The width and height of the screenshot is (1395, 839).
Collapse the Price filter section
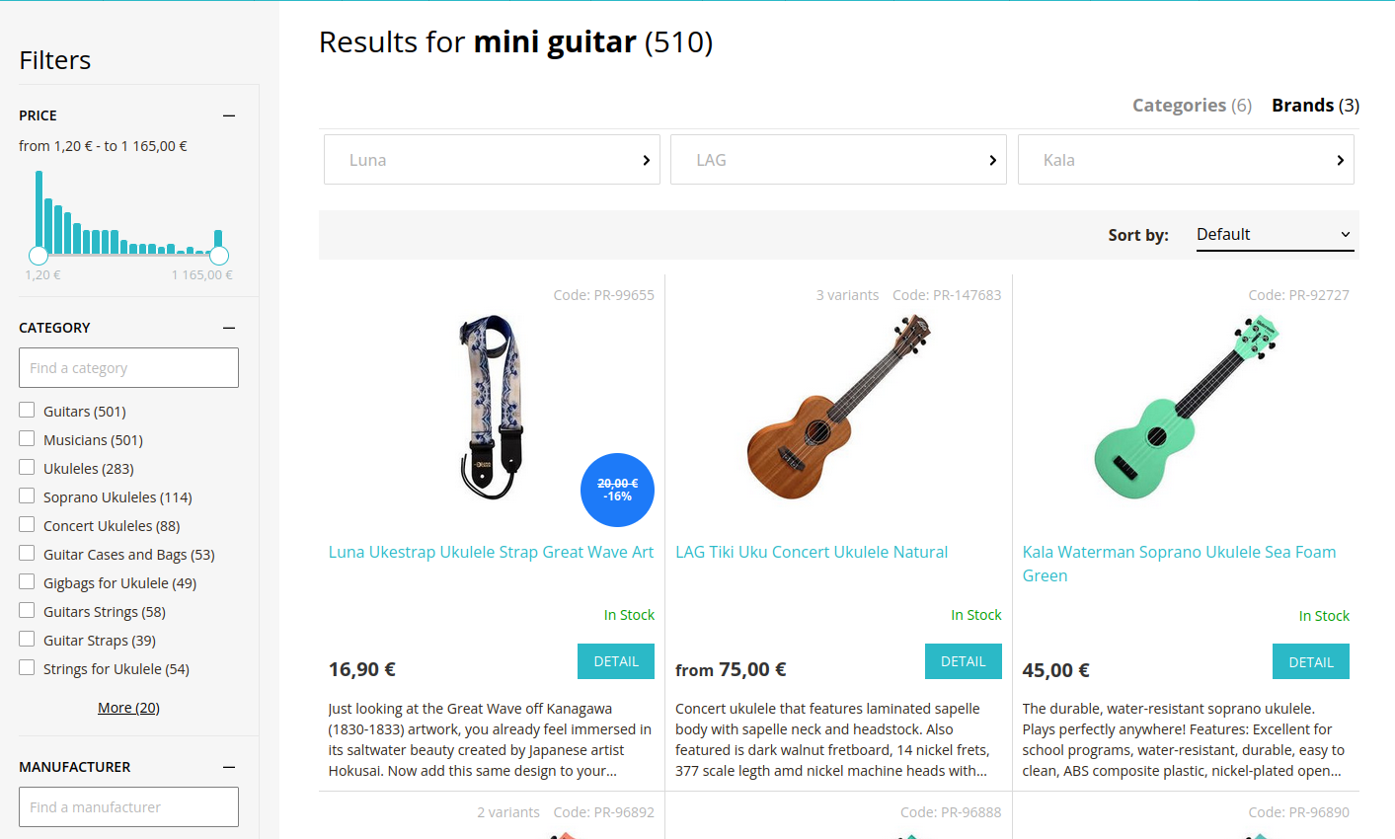(x=229, y=115)
